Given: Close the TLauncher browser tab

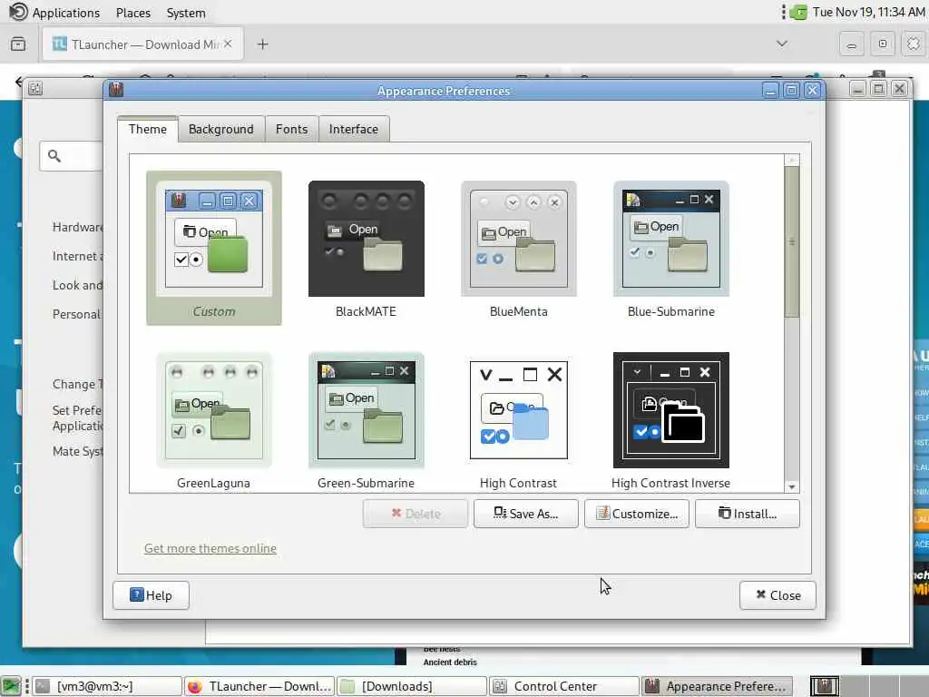Looking at the screenshot, I should (x=228, y=44).
